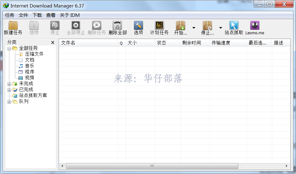Viewport: 296px width, 174px height.
Task: Expand the 未完成 tree node
Action: 9,84
